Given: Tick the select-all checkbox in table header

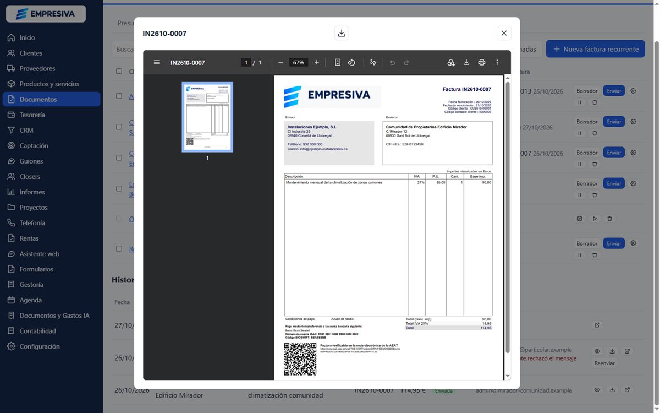Looking at the screenshot, I should pyautogui.click(x=119, y=71).
